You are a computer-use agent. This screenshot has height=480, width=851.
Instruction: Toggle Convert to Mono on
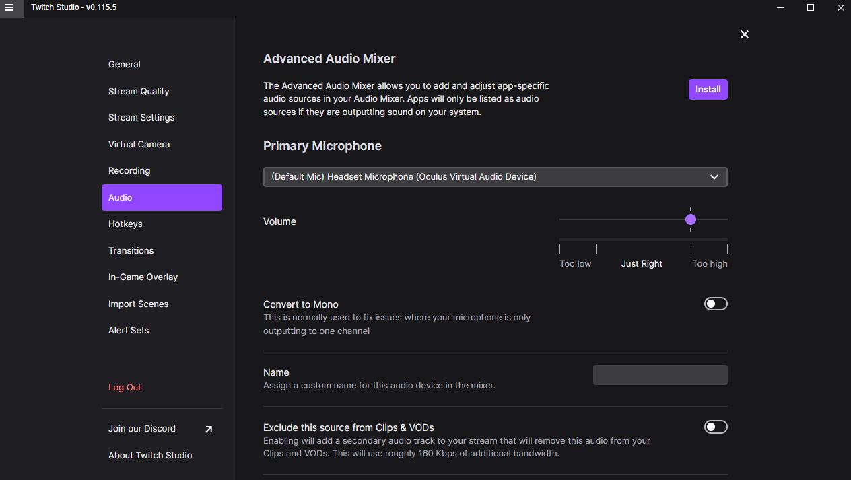(716, 303)
